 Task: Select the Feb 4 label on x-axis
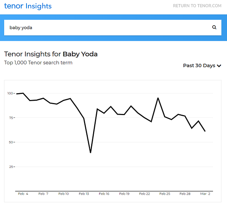[23, 194]
